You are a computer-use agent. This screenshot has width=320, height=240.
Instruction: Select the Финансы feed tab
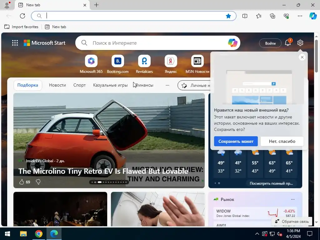[x=144, y=85]
